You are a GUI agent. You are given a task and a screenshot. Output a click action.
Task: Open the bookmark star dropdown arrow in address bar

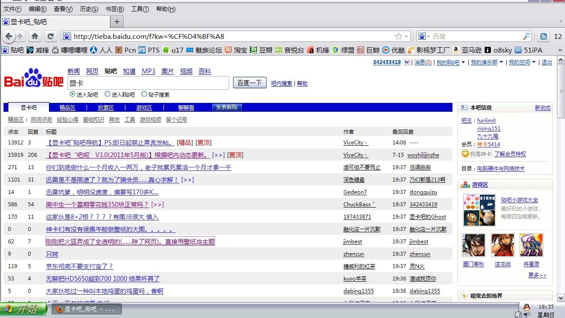click(x=406, y=36)
